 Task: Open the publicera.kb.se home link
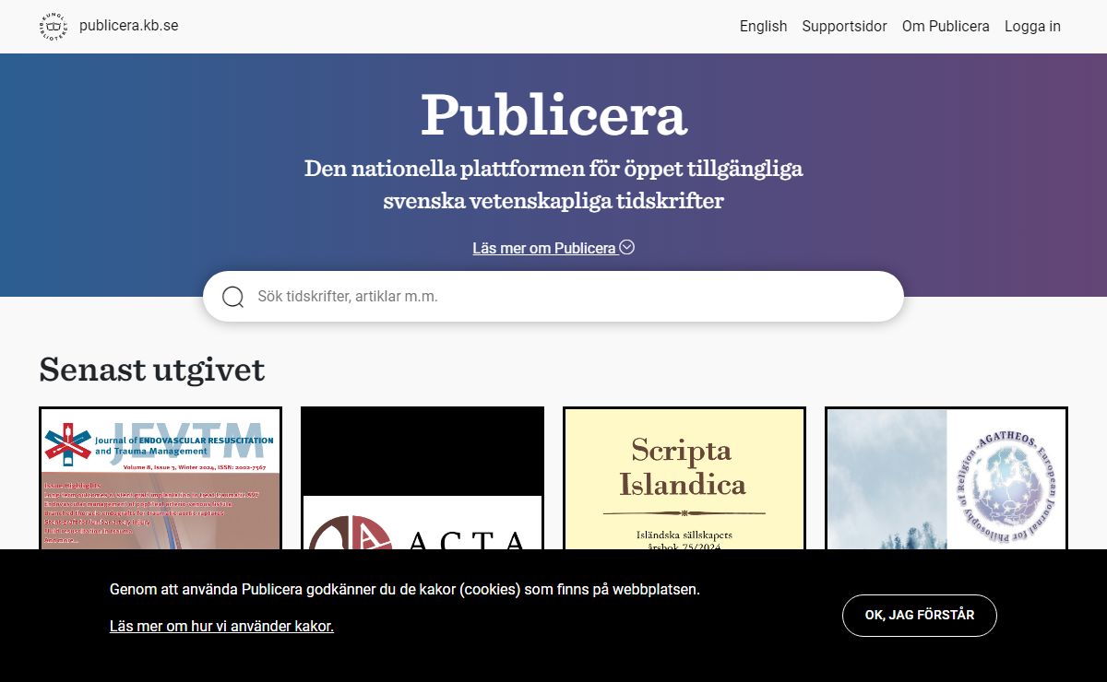(128, 26)
